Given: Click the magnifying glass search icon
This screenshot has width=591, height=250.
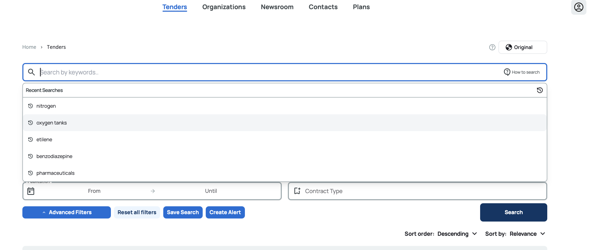Looking at the screenshot, I should [x=31, y=72].
